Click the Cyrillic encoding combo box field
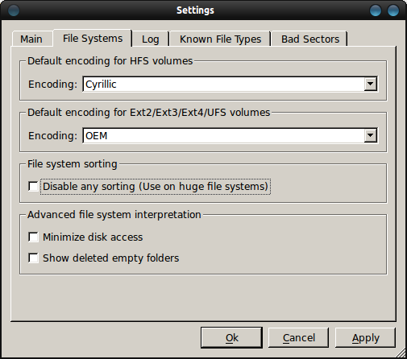 click(230, 85)
